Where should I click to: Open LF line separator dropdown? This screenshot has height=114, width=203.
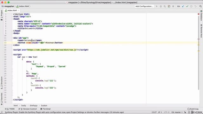point(160,112)
